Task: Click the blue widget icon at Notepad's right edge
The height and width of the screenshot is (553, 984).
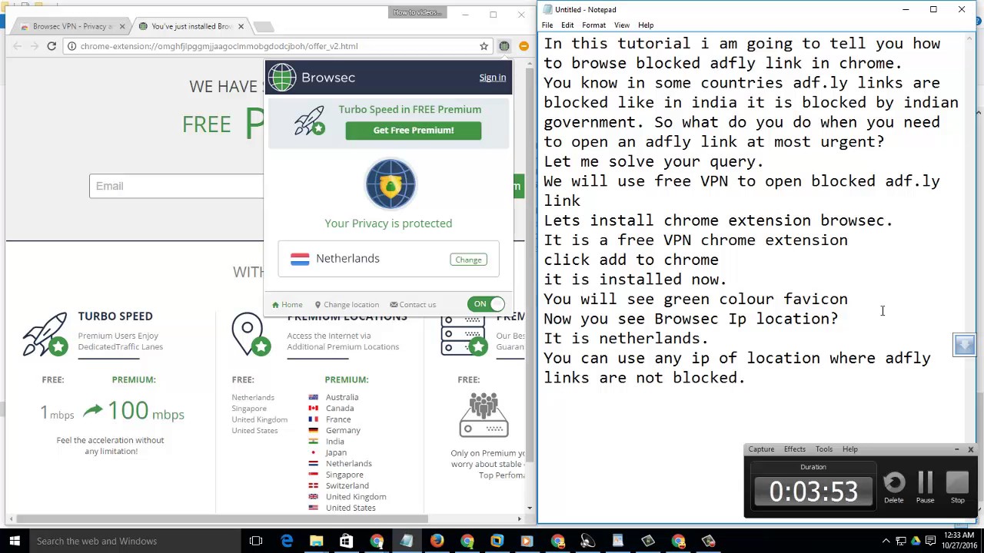Action: (x=964, y=345)
